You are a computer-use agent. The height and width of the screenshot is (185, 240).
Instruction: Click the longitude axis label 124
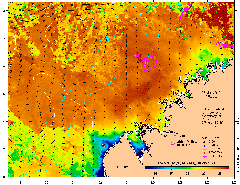click(153, 183)
